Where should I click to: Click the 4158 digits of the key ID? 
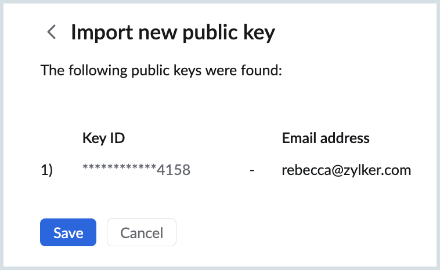point(174,170)
